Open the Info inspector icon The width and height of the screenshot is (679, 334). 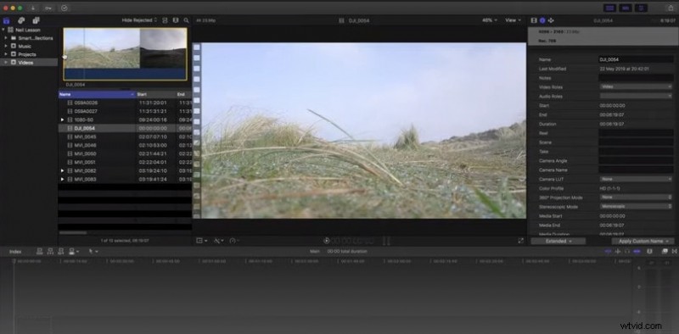pos(542,20)
